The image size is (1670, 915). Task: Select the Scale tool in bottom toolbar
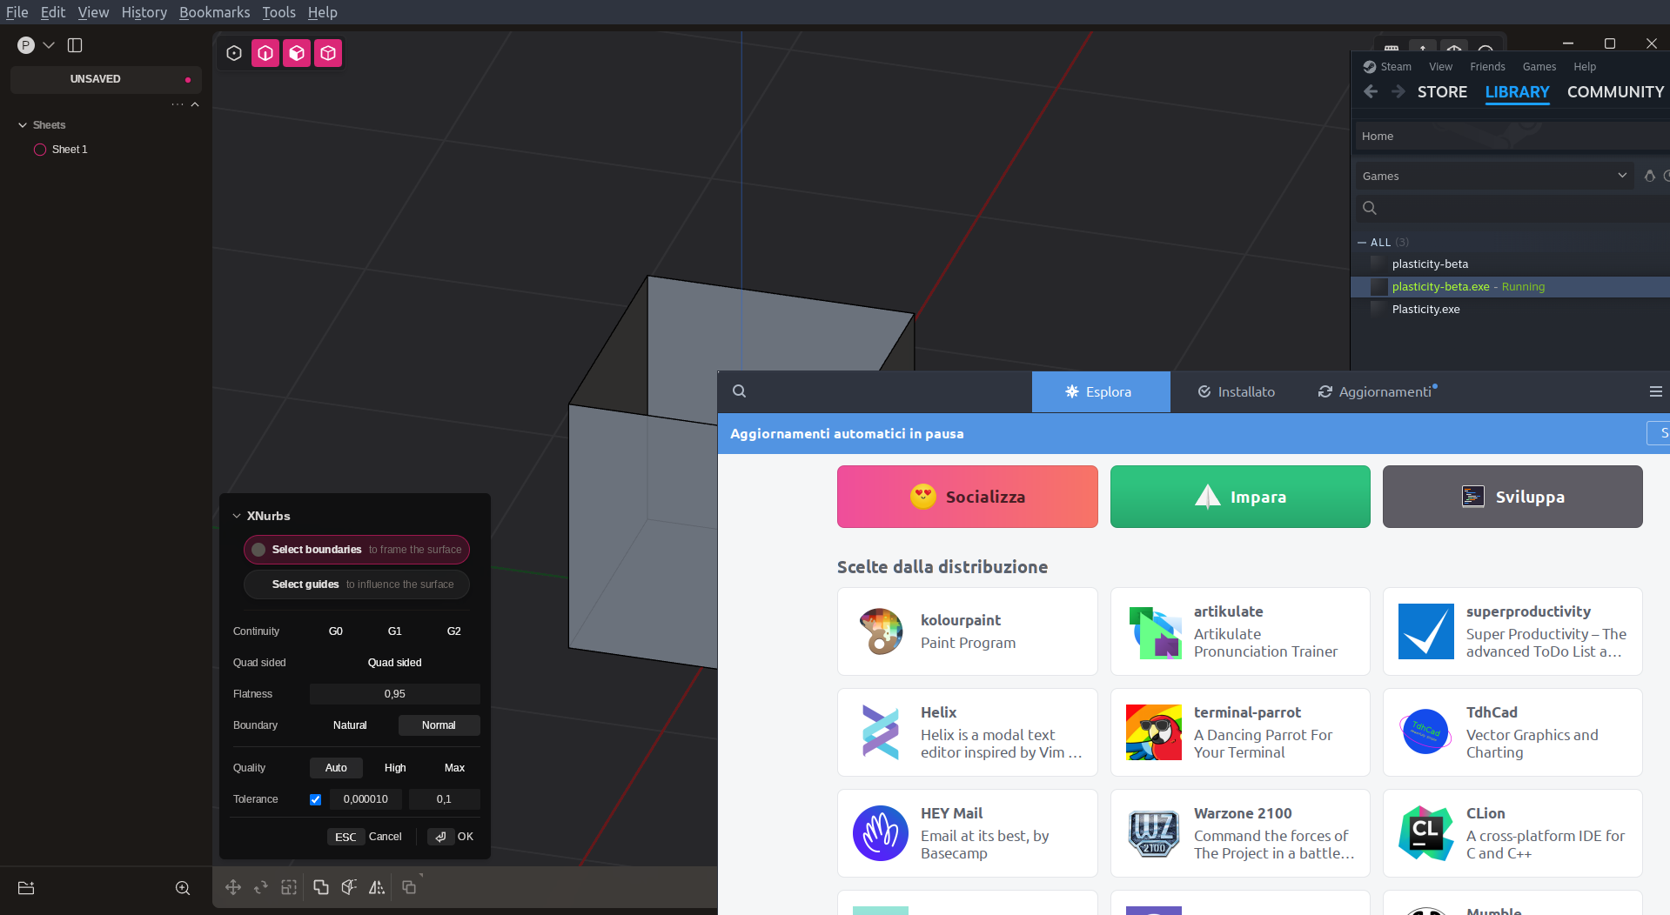[289, 887]
